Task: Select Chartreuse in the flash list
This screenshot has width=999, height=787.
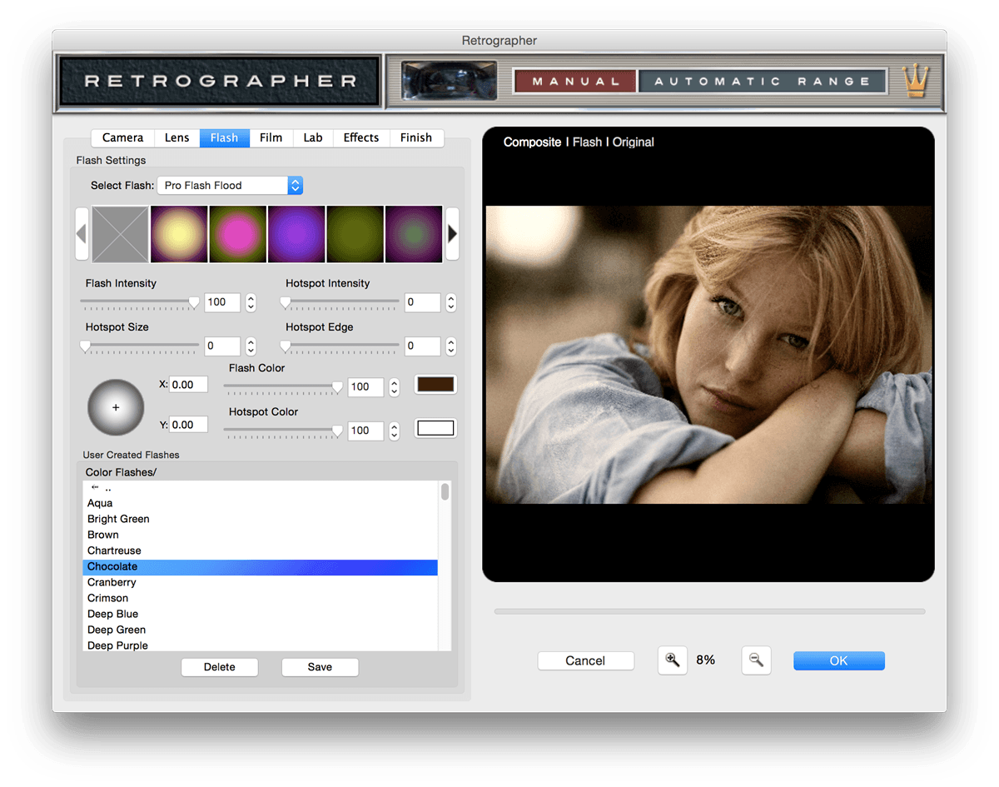Action: [x=261, y=550]
